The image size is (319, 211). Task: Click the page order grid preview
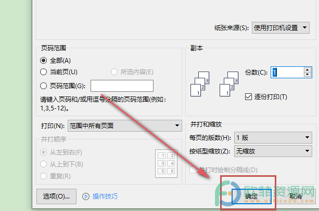coord(166,164)
